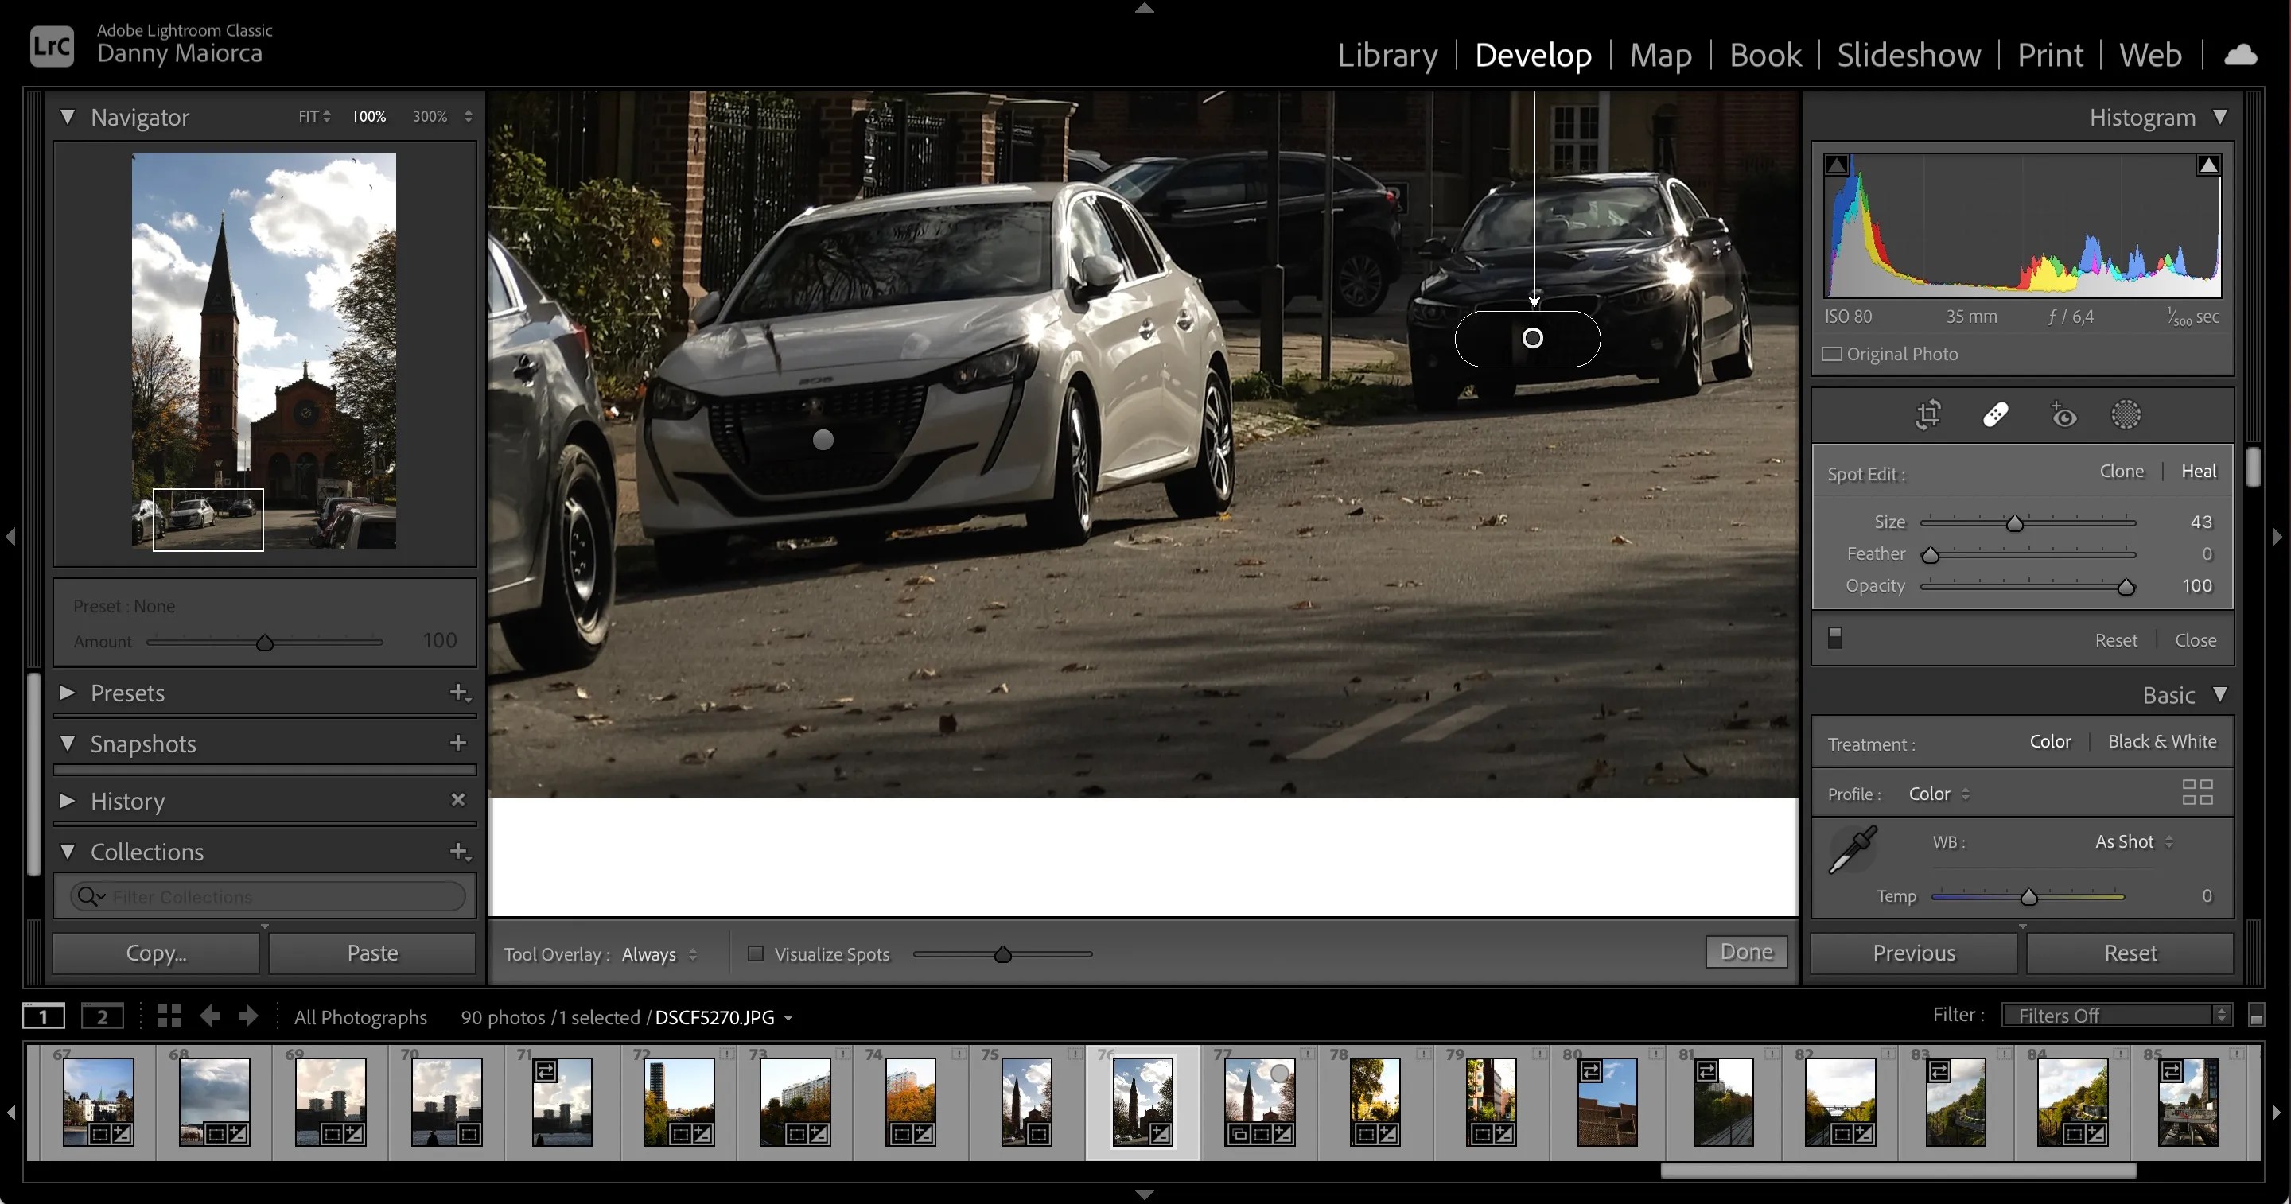This screenshot has width=2291, height=1204.
Task: Select the Crop Overlay tool
Action: tap(1927, 414)
